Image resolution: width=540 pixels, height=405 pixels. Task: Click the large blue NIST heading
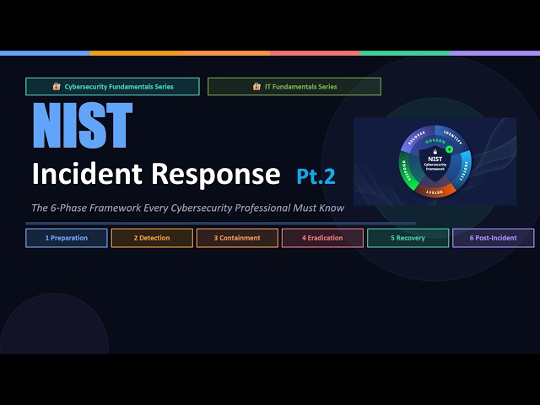pos(83,126)
